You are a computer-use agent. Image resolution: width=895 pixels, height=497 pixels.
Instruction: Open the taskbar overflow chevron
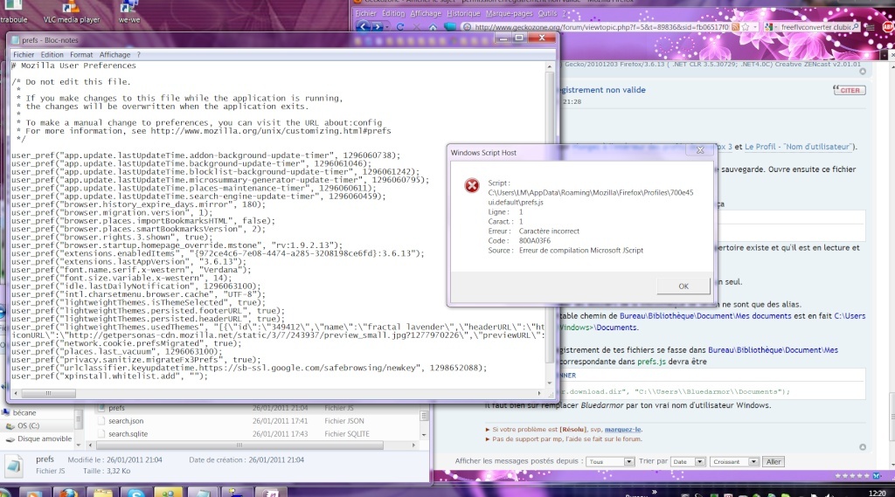[654, 492]
